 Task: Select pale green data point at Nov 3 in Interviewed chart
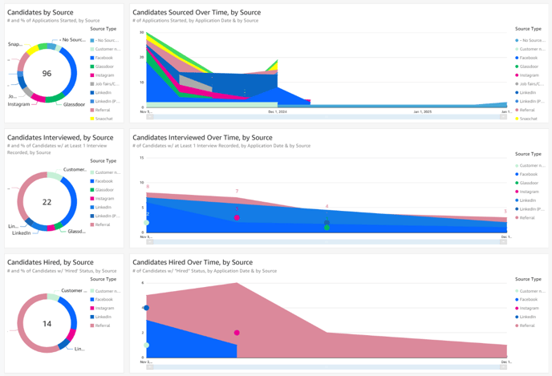point(147,223)
